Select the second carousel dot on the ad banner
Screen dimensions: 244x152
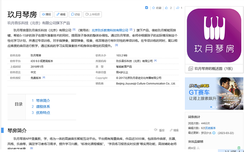click(214, 107)
